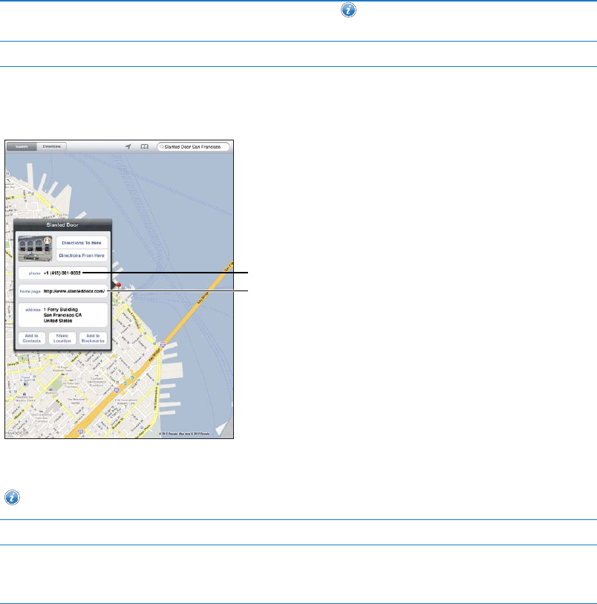Tap Directions To Here button
Screen dimensions: 597x604
coord(82,243)
